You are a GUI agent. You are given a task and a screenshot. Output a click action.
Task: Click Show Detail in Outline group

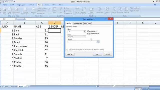point(135,8)
